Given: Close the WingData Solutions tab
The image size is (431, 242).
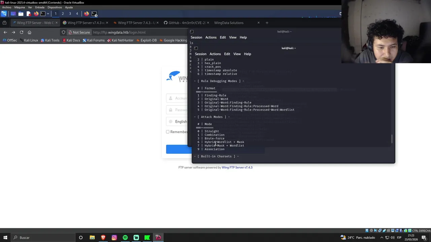Looking at the screenshot, I should 259,23.
